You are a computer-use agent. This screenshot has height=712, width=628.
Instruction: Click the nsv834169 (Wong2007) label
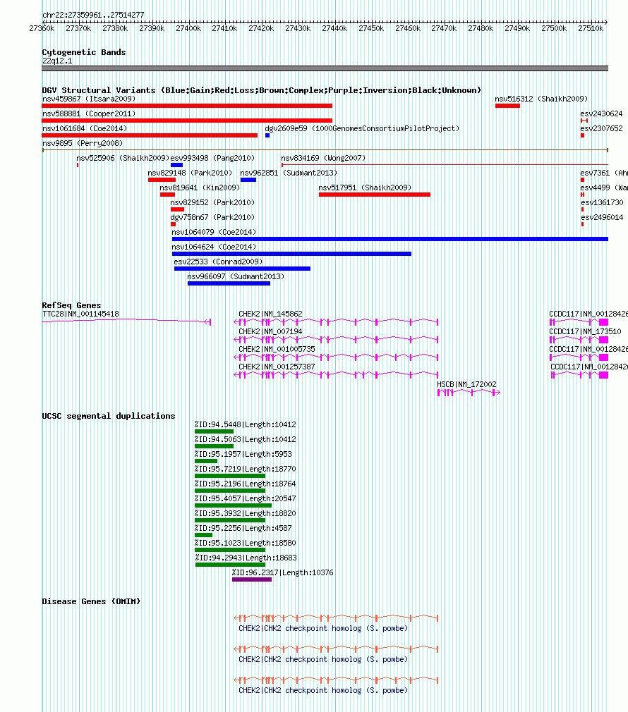tap(323, 158)
